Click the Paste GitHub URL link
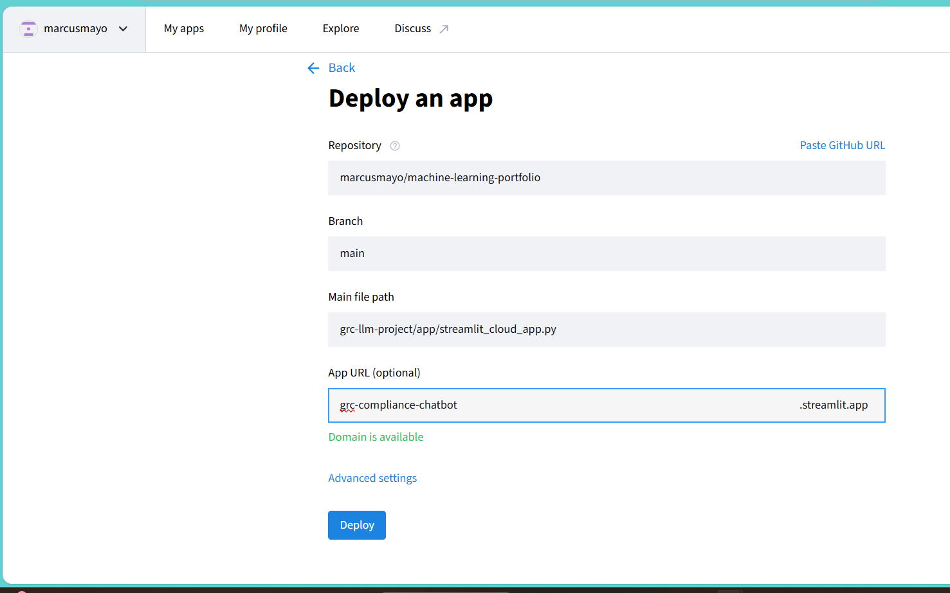The image size is (950, 593). (842, 145)
